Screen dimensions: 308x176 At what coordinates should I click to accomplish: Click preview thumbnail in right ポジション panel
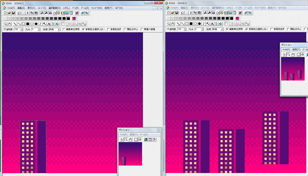tap(293, 69)
